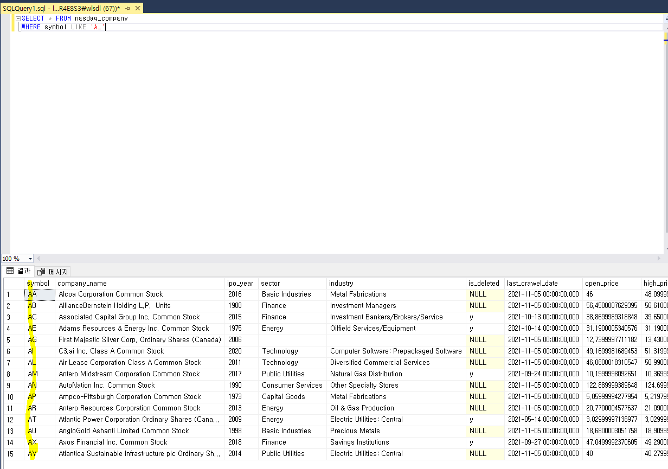This screenshot has height=469, width=668.
Task: Pin the SQLQuery1.sql tab
Action: [x=128, y=9]
